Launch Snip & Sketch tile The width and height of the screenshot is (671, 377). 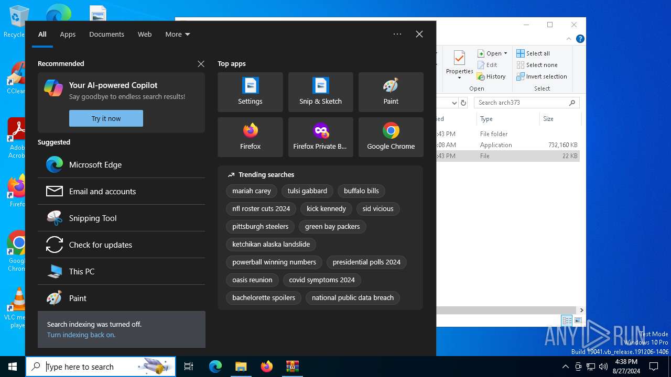[320, 92]
